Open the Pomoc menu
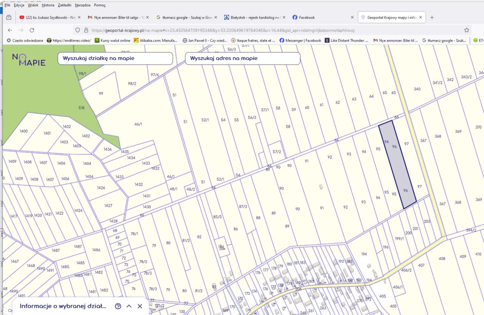Viewport: 484px width, 315px height. 99,5
